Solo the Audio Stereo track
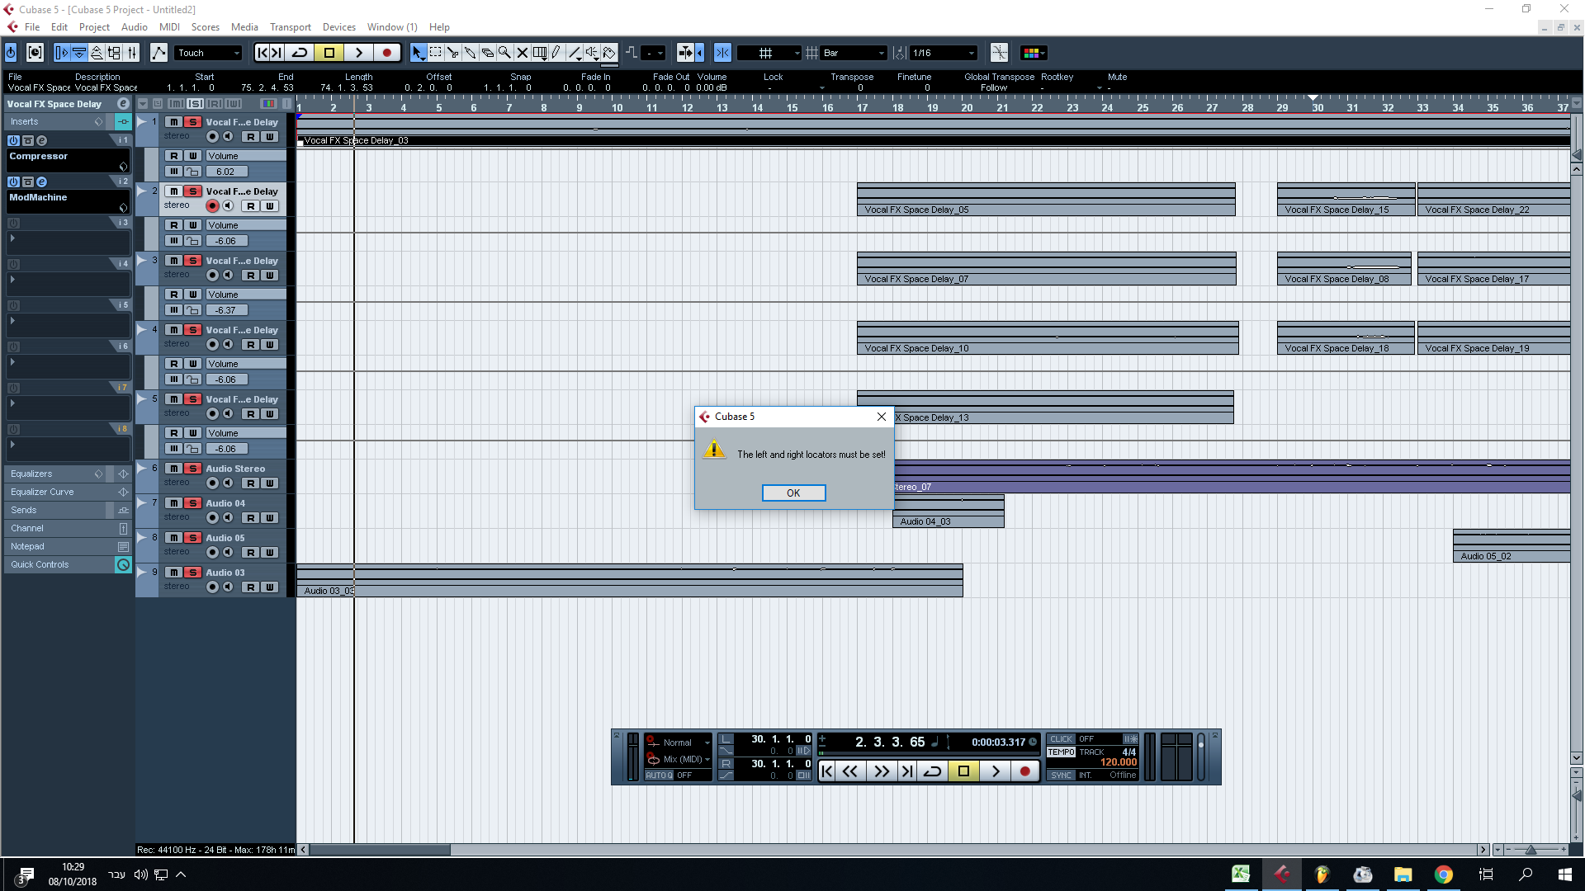 (192, 469)
